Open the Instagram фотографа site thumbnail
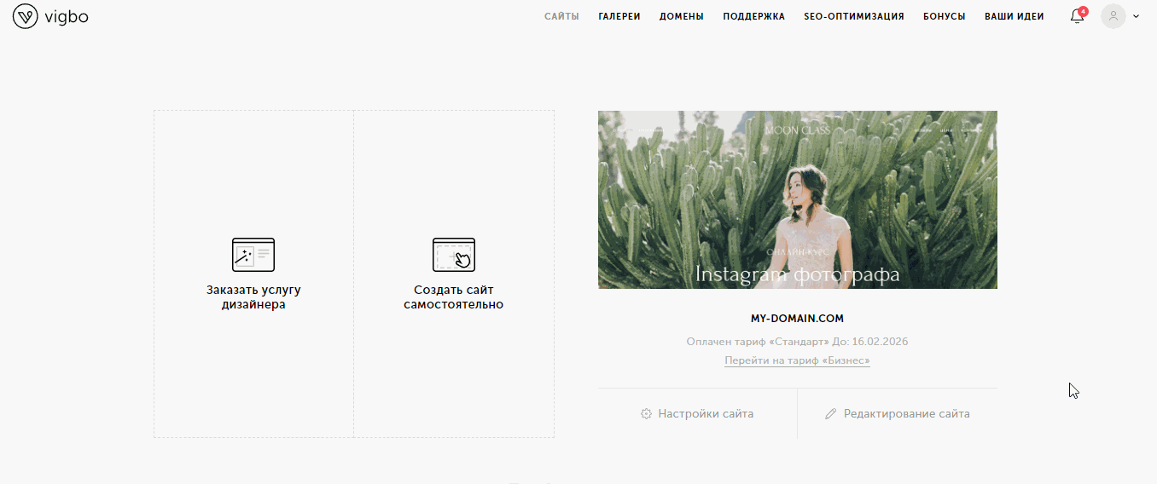Image resolution: width=1157 pixels, height=484 pixels. (798, 199)
